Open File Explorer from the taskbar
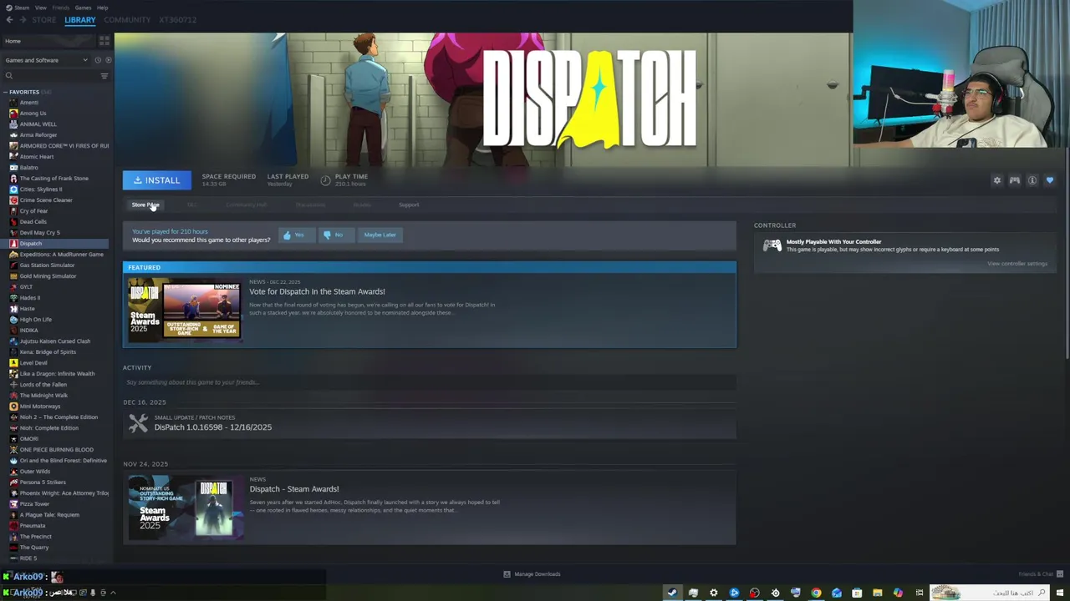This screenshot has width=1070, height=601. [877, 593]
